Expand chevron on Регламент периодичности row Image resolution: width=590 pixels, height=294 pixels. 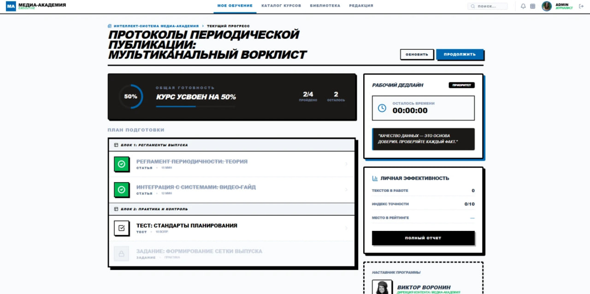click(347, 164)
